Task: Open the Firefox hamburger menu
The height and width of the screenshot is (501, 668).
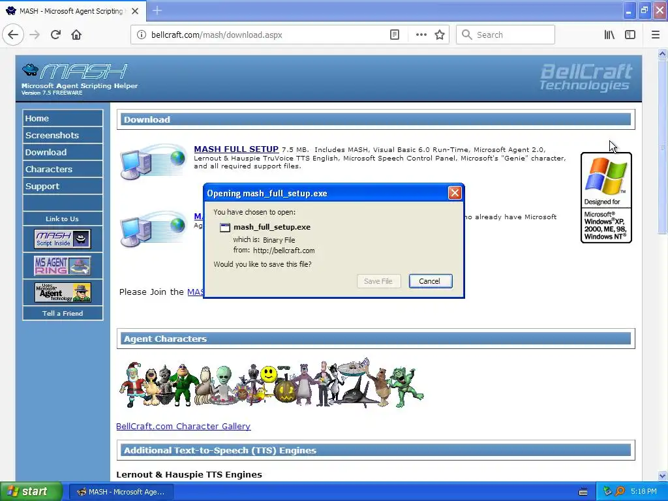Action: click(x=655, y=35)
